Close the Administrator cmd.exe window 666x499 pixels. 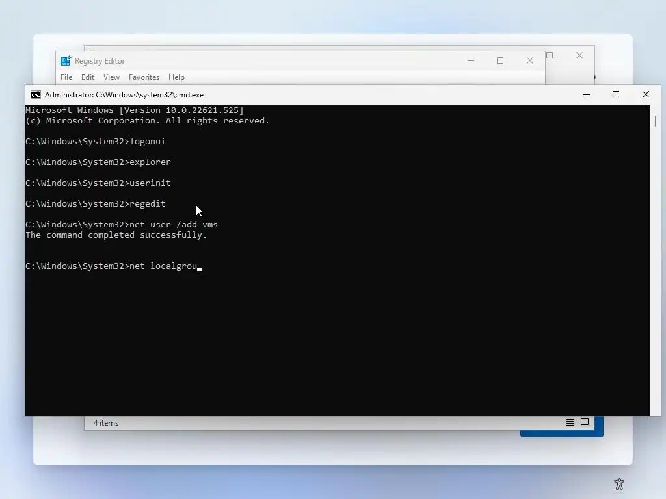[x=646, y=95]
